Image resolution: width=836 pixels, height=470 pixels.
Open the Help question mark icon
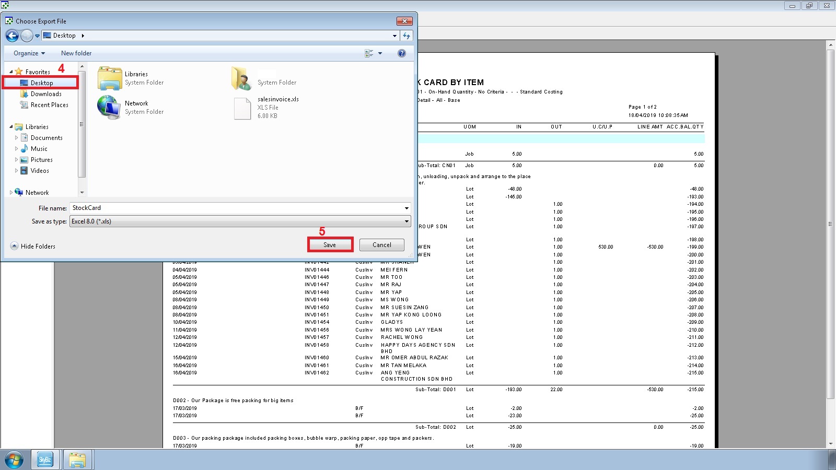[401, 53]
